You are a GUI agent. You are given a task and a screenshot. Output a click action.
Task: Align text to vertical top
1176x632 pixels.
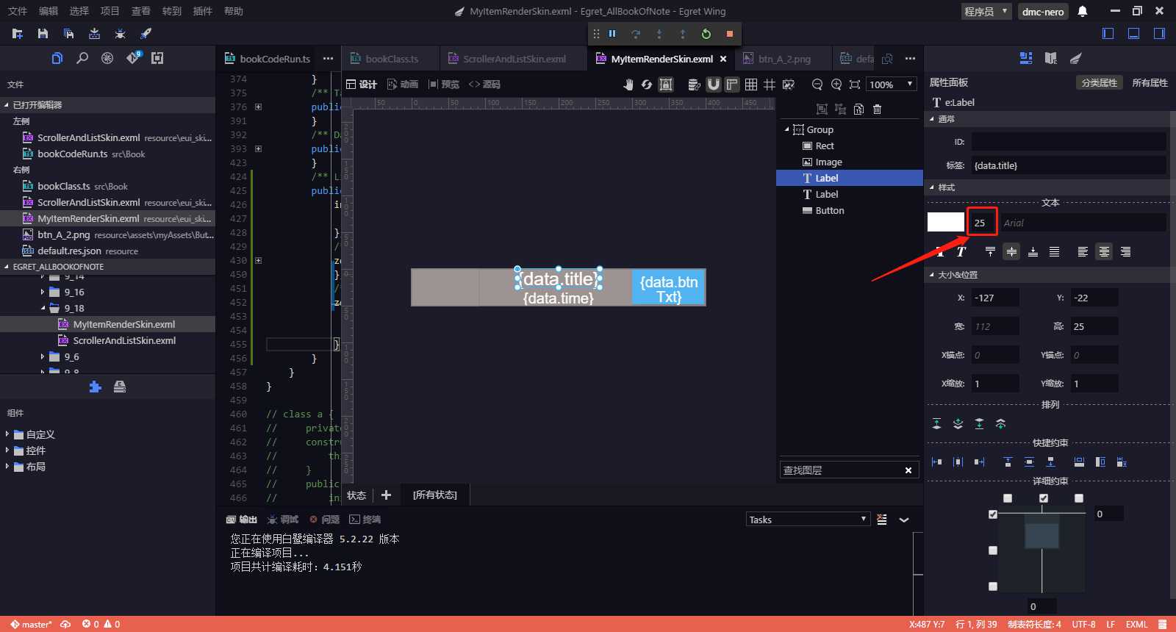coord(990,252)
